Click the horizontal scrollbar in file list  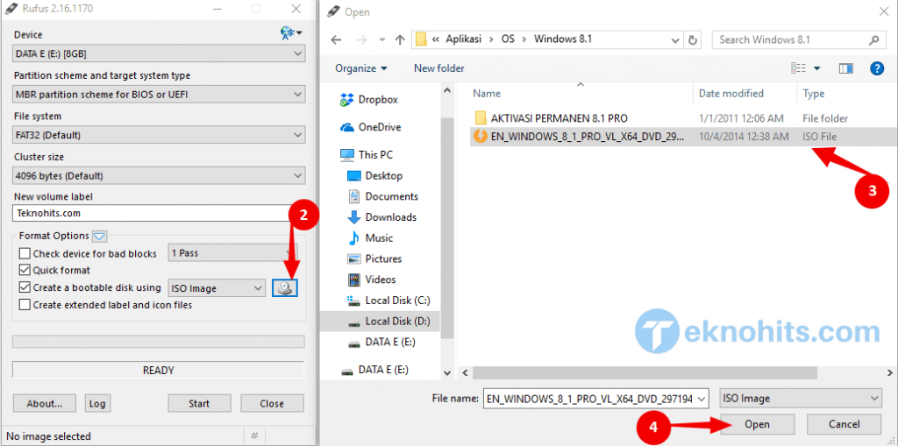point(645,372)
